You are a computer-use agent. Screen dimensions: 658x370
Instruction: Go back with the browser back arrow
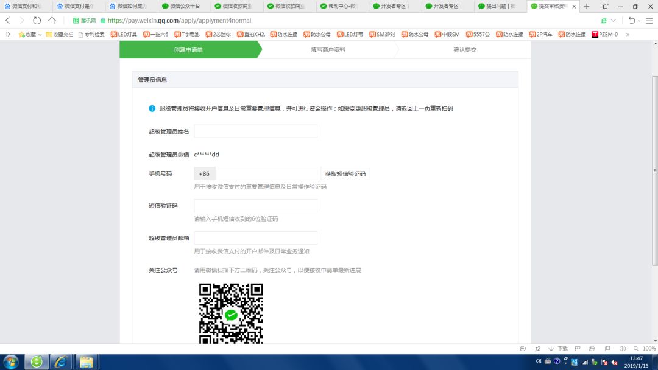click(x=8, y=20)
